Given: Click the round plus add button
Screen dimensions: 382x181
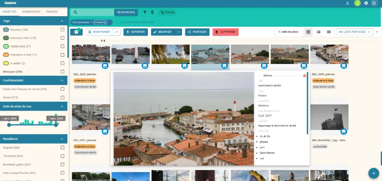Looking at the screenshot, I should [x=374, y=172].
